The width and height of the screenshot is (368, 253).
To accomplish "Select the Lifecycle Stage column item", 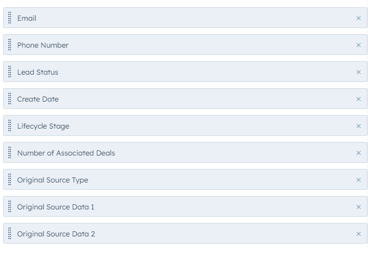I will [185, 125].
